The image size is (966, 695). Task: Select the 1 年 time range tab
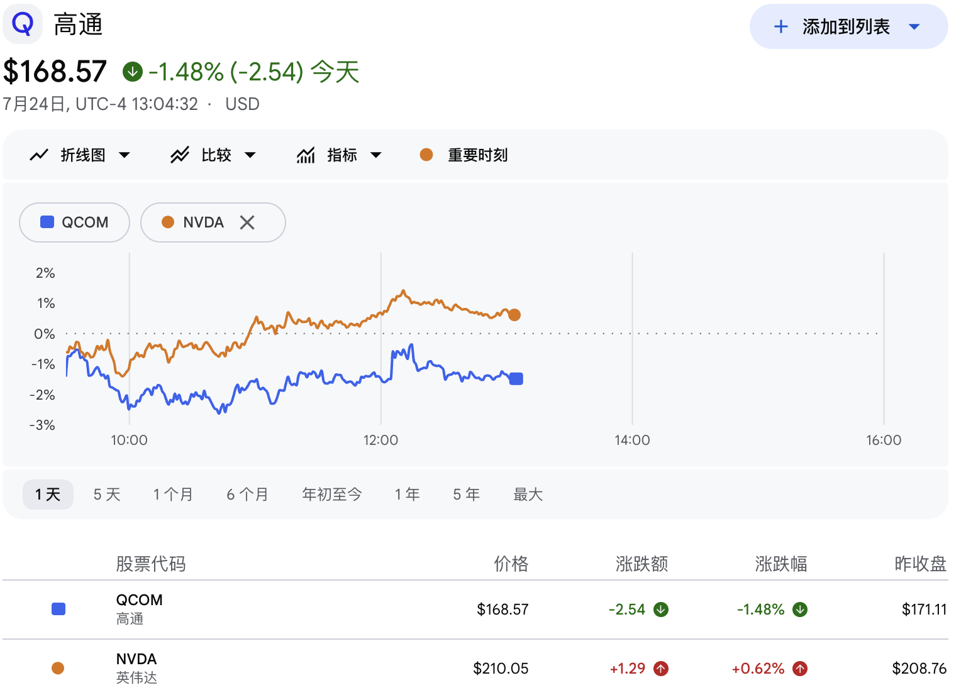(408, 495)
